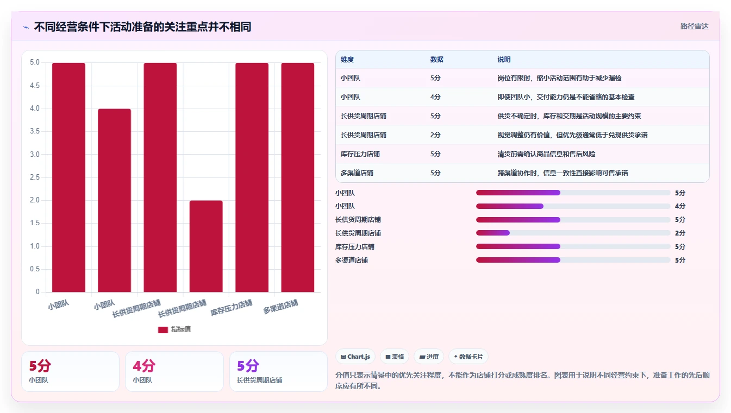This screenshot has height=413, width=731.
Task: Click the 长供货周期店铺 chart bar at value 2
Action: (x=206, y=246)
